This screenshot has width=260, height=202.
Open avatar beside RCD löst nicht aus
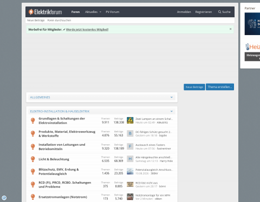[130, 184]
